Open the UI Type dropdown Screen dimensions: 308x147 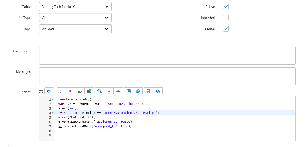coord(75,18)
